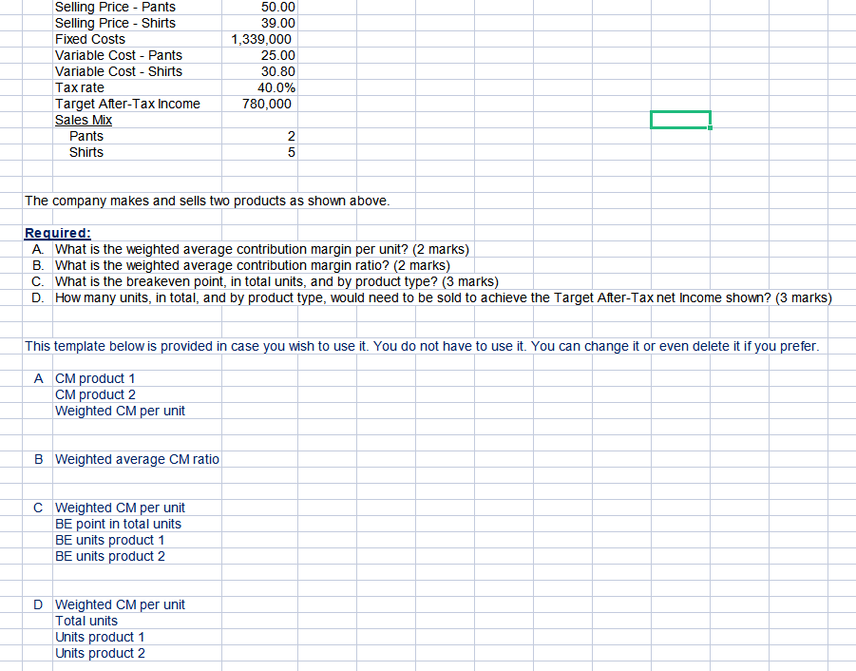Select the 'BE units product 1' row
This screenshot has width=856, height=671.
point(109,540)
